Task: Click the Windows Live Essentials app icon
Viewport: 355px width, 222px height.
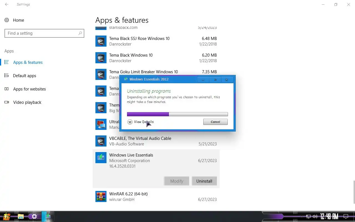Action: [x=101, y=158]
